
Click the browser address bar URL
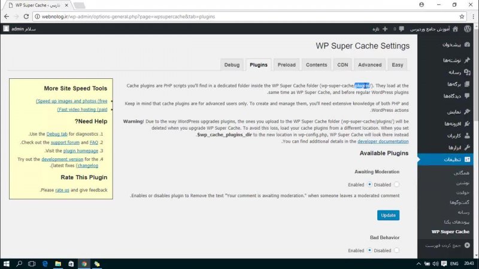tap(150, 16)
